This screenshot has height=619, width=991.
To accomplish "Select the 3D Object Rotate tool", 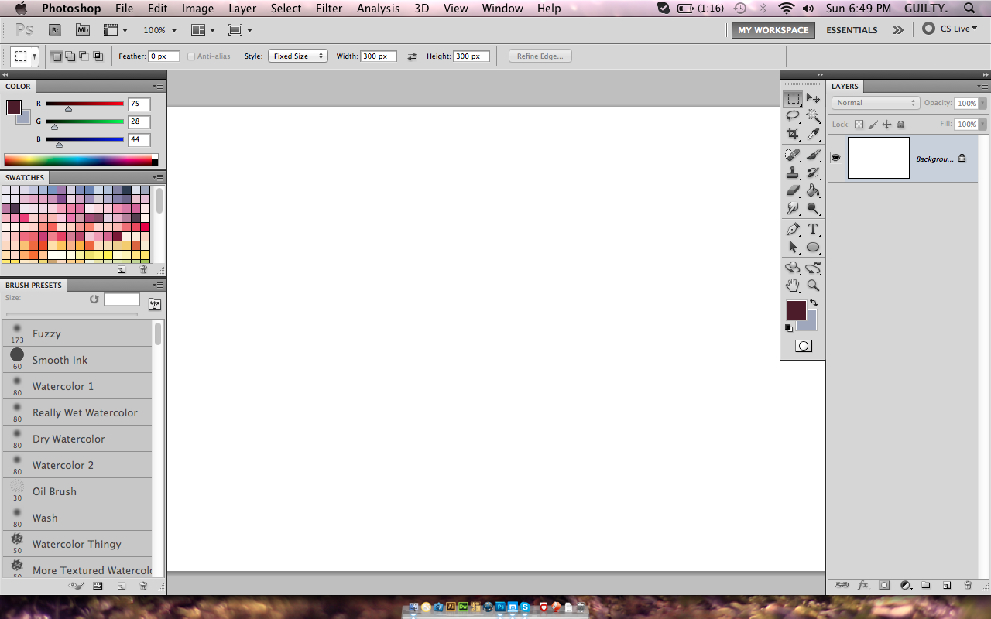I will [x=793, y=268].
